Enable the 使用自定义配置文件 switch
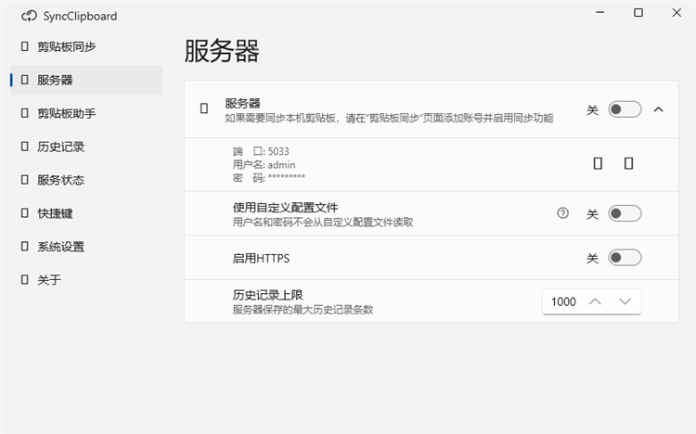The image size is (696, 434). click(625, 213)
